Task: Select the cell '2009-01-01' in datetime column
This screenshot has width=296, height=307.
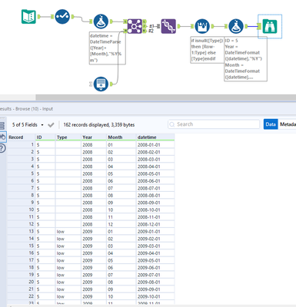Action: (155, 232)
